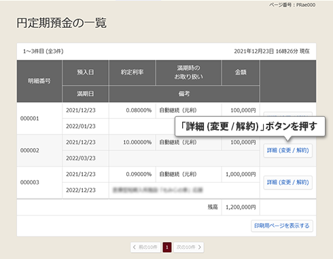Select statement number 000003 cell
This screenshot has width=333, height=259.
click(x=39, y=182)
